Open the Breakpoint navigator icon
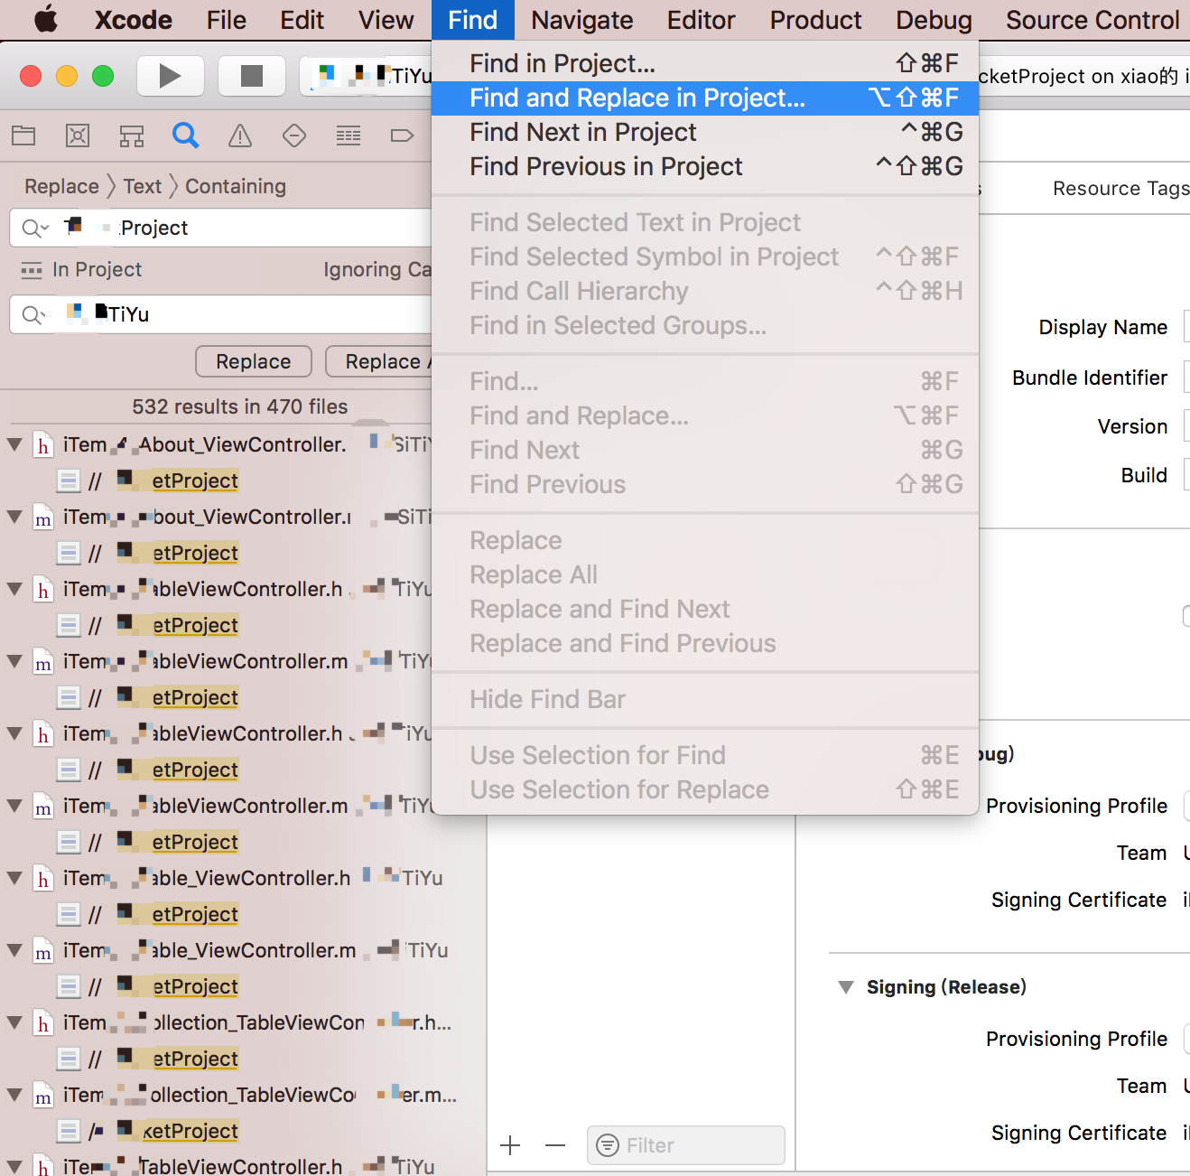This screenshot has width=1190, height=1176. tap(402, 136)
